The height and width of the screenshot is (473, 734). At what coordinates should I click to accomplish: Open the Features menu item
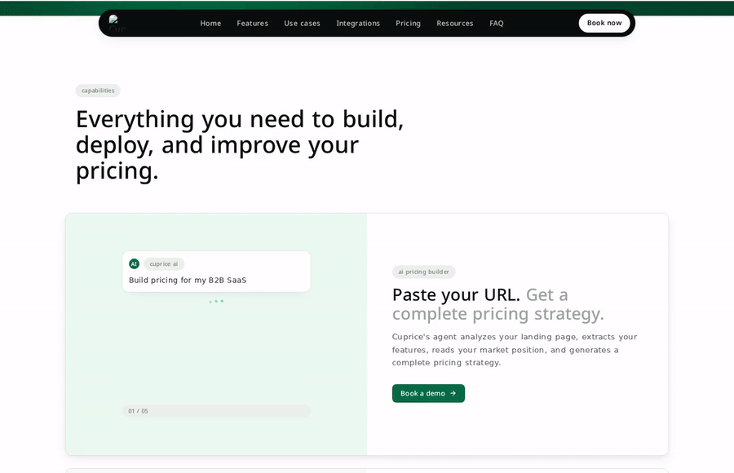coord(252,24)
